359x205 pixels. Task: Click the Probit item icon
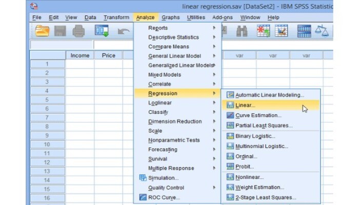pyautogui.click(x=230, y=167)
